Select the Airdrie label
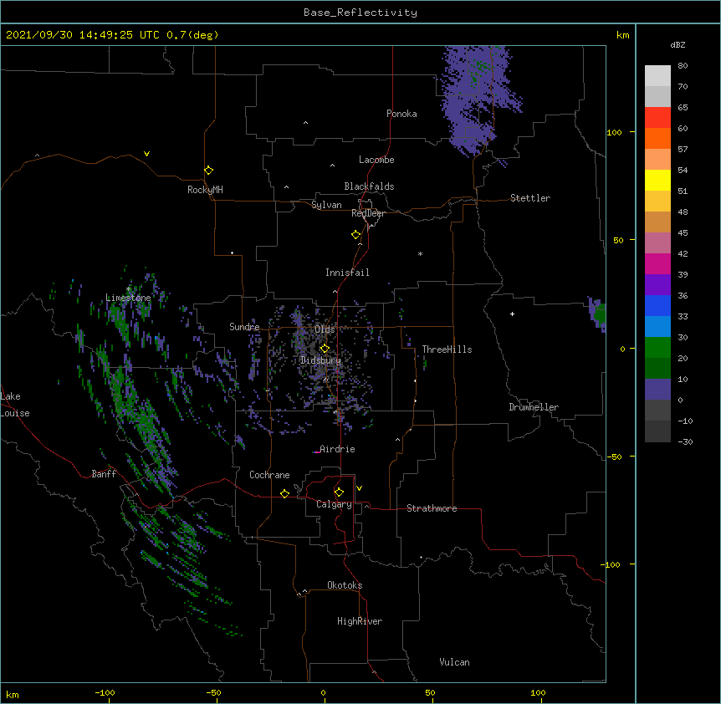721x704 pixels. pos(338,449)
